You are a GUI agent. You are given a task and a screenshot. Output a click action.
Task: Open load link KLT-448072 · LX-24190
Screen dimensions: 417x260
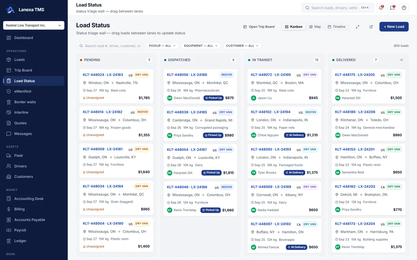coord(271,75)
